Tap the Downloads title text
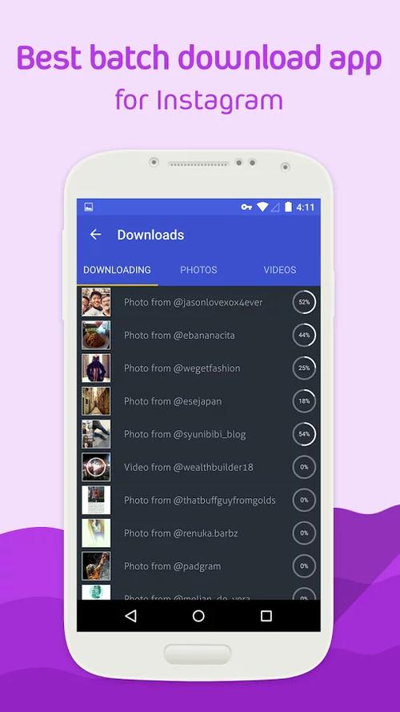The width and height of the screenshot is (400, 712). tap(150, 235)
